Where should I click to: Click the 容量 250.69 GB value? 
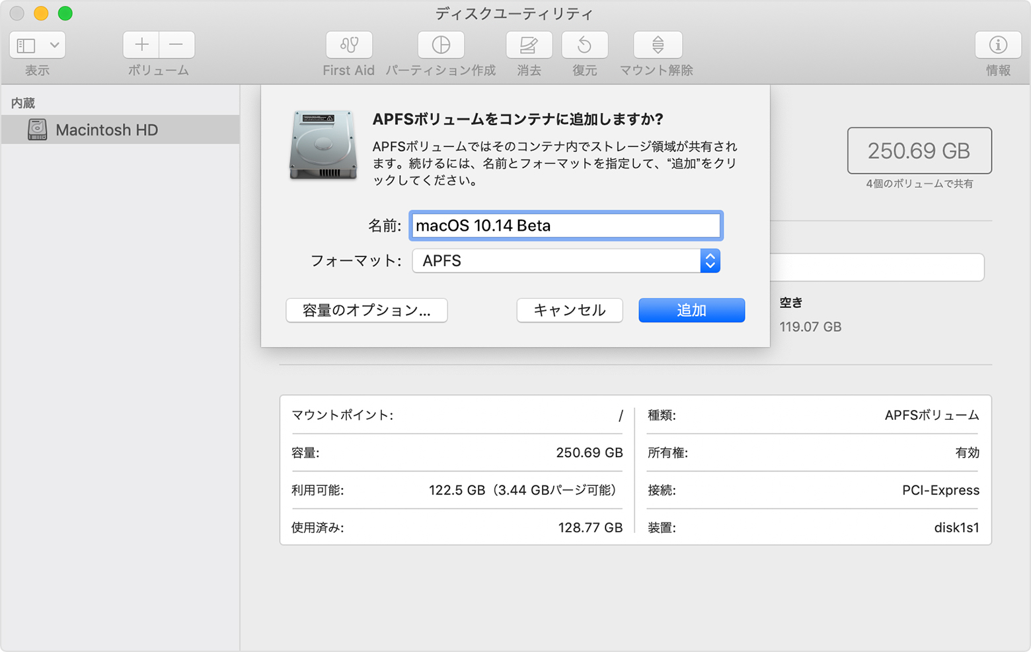[x=590, y=453]
